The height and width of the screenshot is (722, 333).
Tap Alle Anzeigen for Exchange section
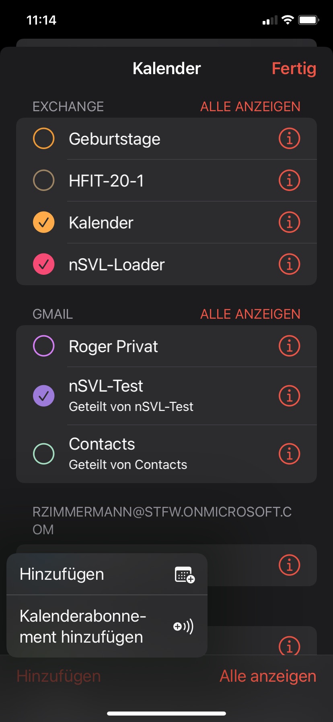[x=250, y=107]
